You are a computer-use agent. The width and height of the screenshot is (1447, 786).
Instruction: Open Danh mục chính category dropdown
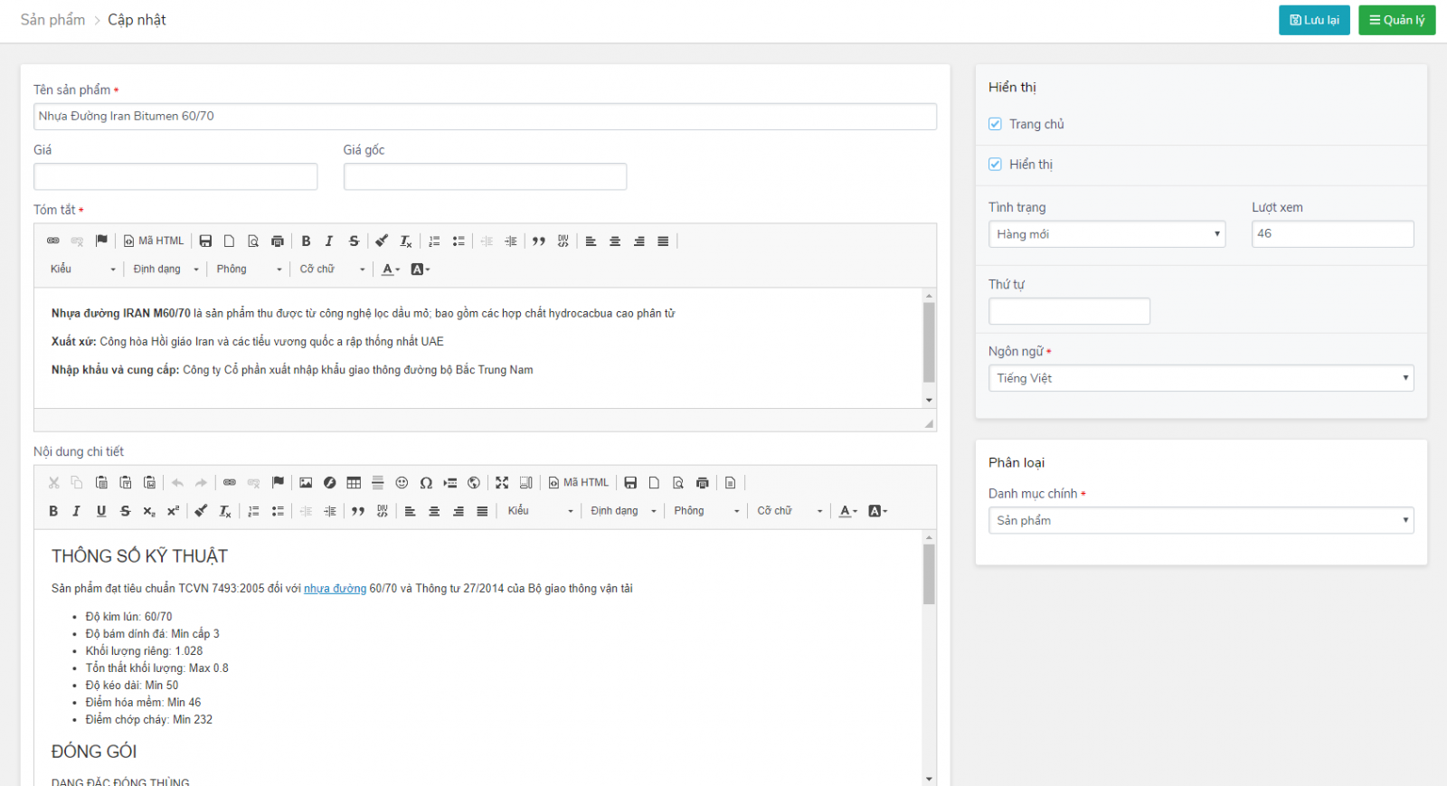click(1200, 520)
